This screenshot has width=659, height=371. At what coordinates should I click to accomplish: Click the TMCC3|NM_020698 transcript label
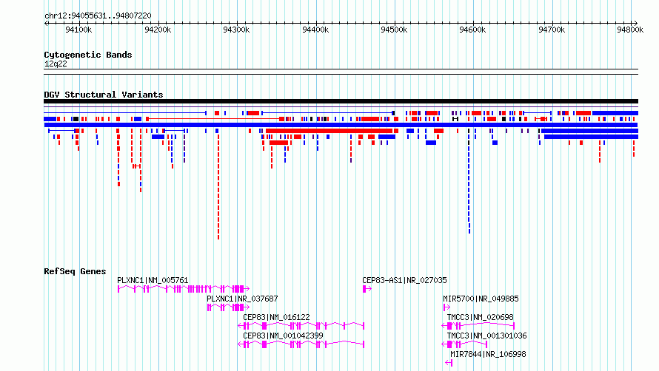pyautogui.click(x=480, y=317)
